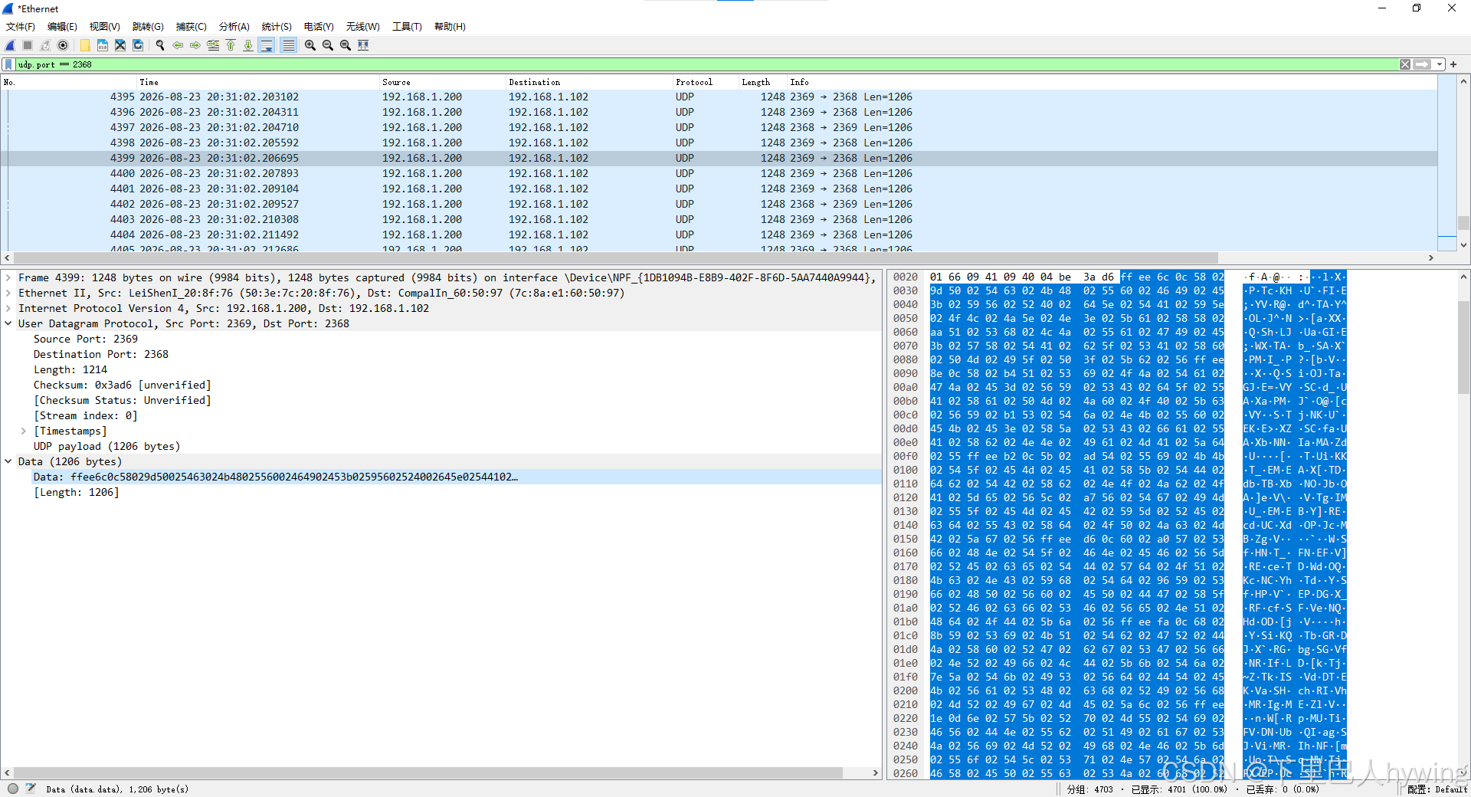Viewport: 1471px width, 797px height.
Task: Open the display filter bookmark menu
Action: click(x=8, y=64)
